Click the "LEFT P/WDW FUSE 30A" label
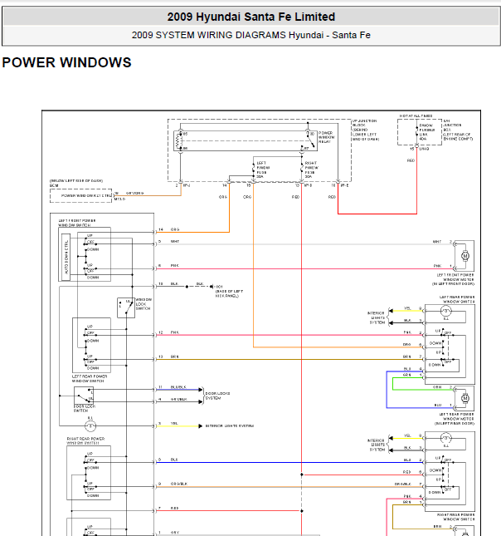The height and width of the screenshot is (536, 501). (263, 170)
